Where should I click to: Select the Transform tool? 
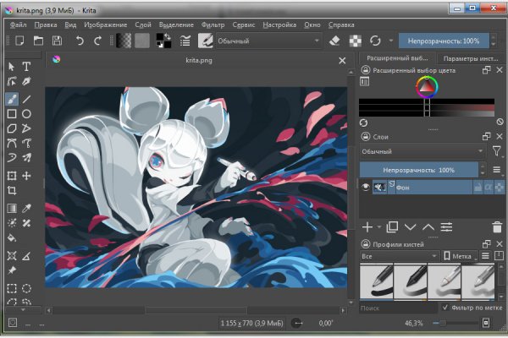coord(12,176)
